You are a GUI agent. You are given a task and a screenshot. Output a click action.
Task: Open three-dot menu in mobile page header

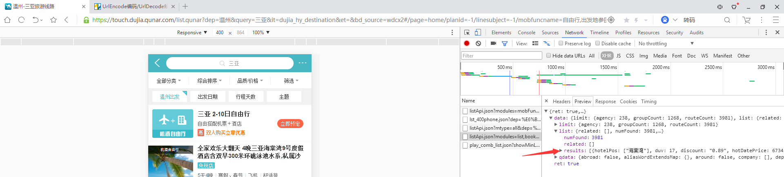(303, 63)
